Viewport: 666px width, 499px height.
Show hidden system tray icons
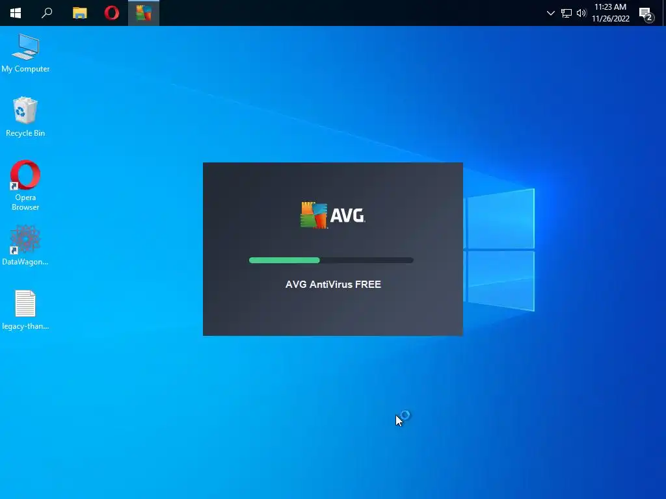550,13
